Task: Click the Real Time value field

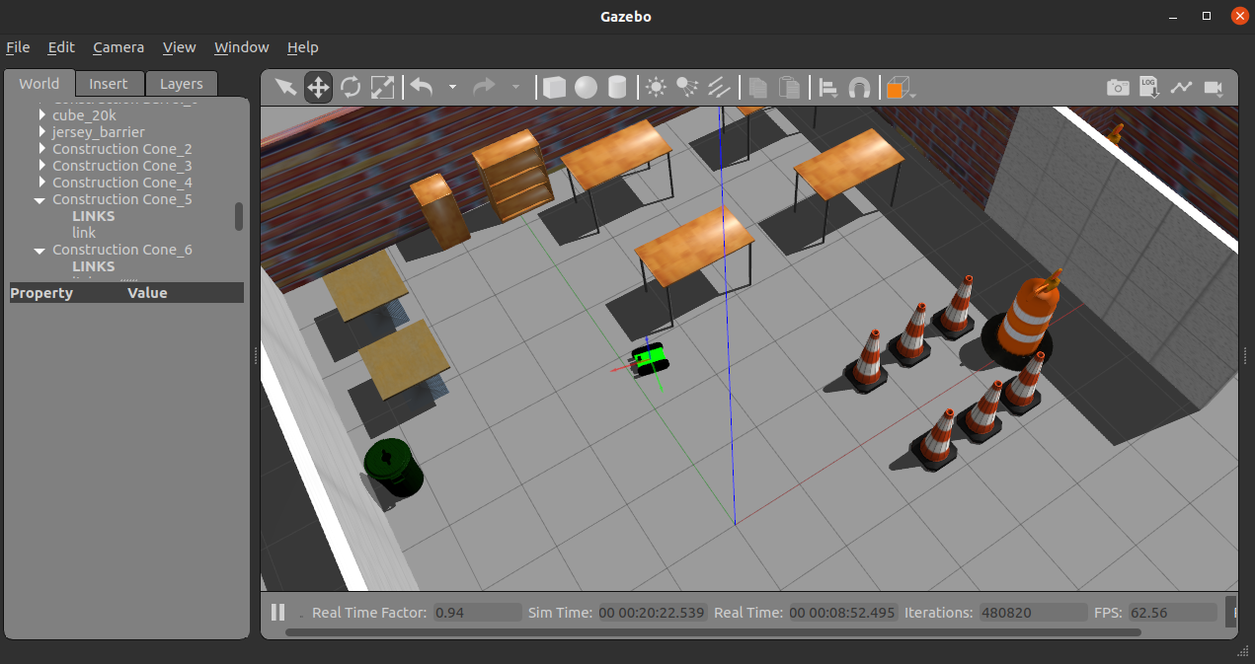Action: point(842,613)
